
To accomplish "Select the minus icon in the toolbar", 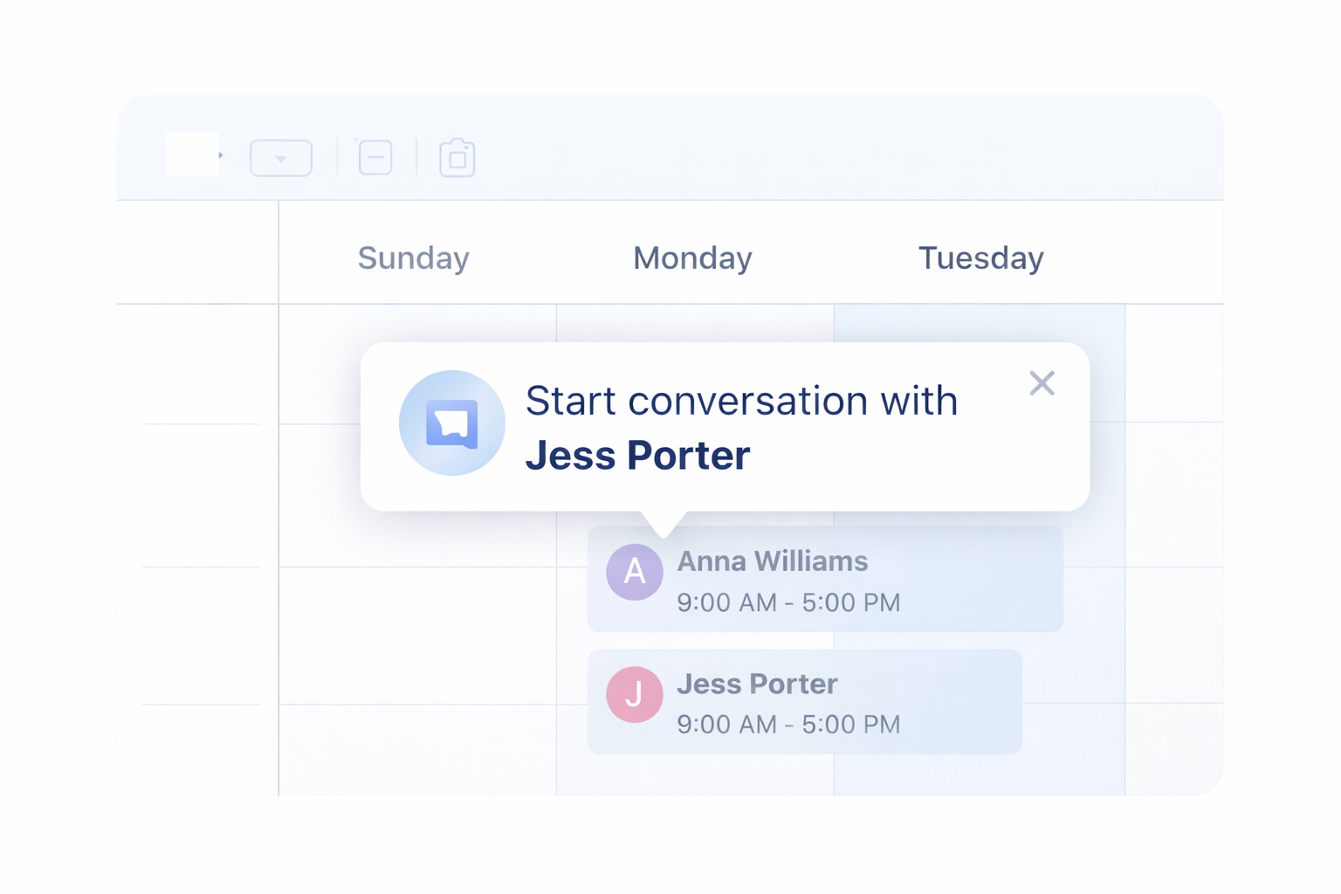I will 375,158.
